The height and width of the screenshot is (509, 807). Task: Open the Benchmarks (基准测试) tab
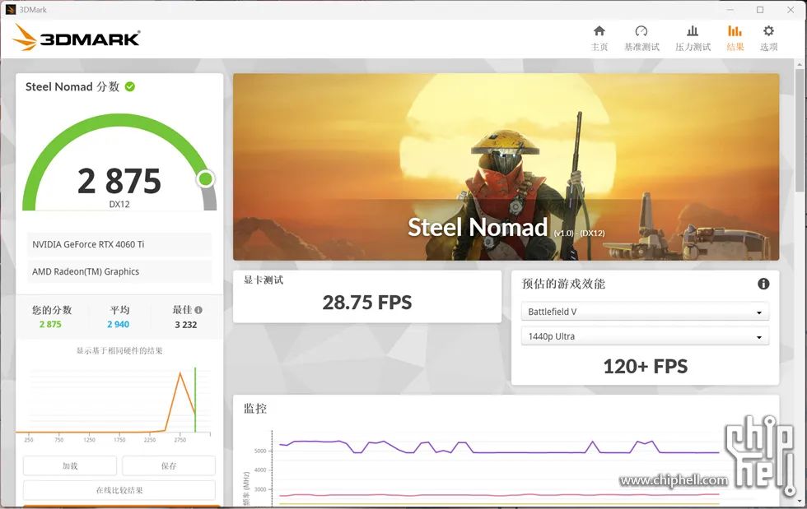pyautogui.click(x=641, y=39)
